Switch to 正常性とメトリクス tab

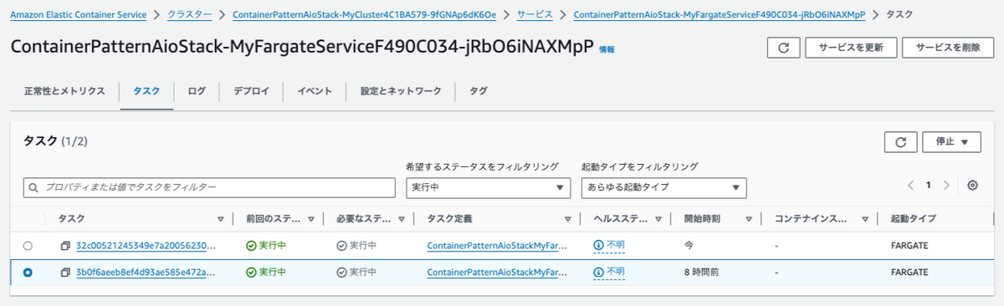(64, 91)
